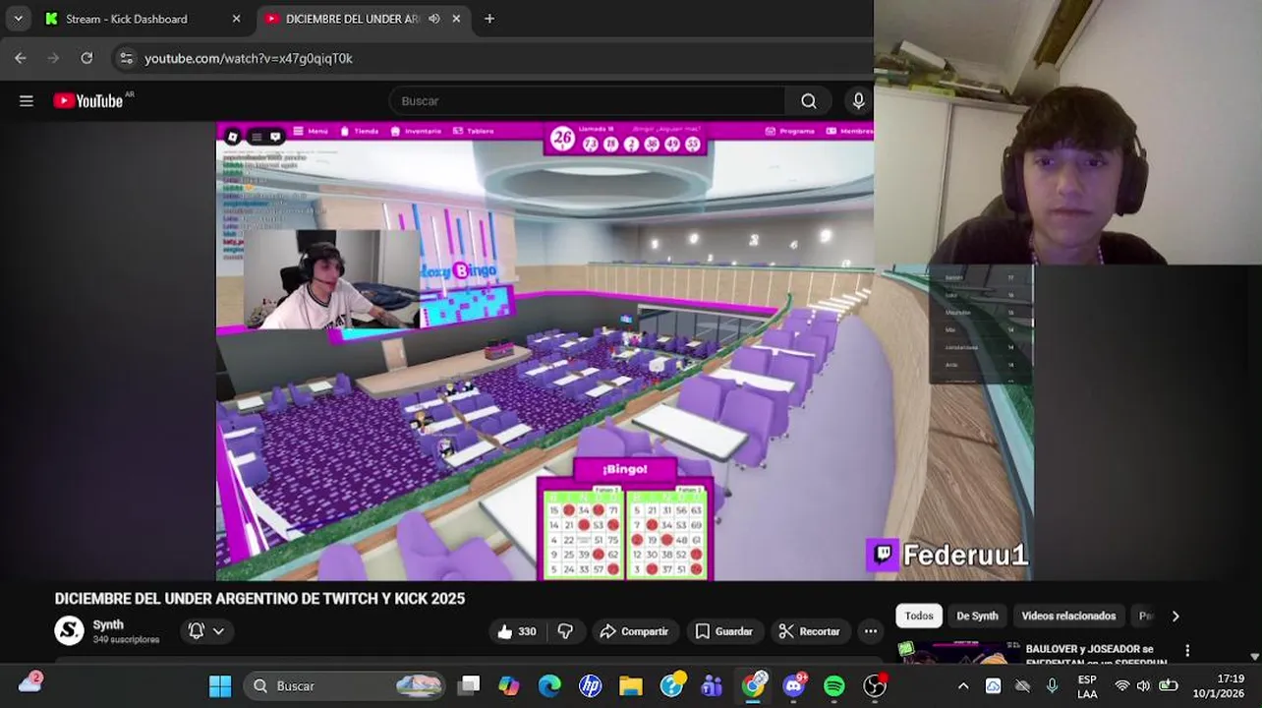
Task: Toggle microphone icon in system tray
Action: [x=1052, y=685]
